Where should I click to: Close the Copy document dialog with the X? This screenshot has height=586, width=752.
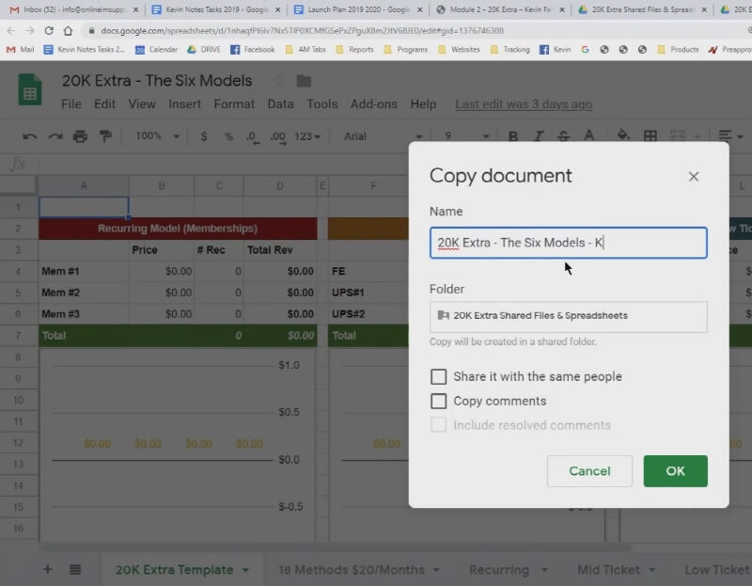click(x=694, y=177)
